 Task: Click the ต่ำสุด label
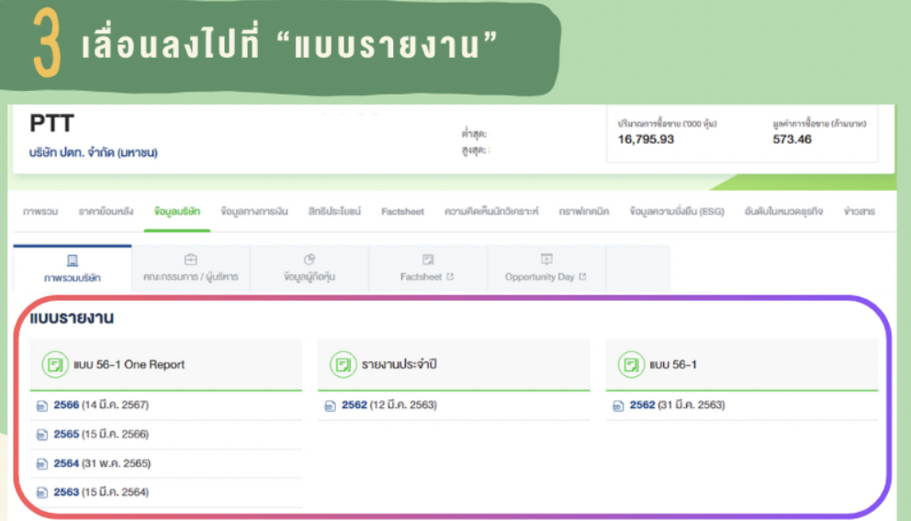tap(475, 134)
